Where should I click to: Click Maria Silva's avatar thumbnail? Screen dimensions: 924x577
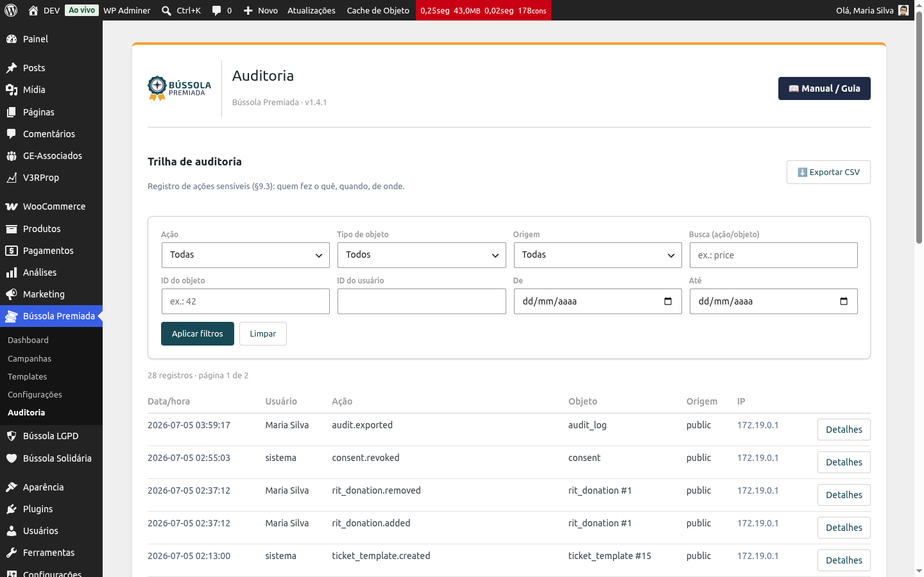coord(903,10)
